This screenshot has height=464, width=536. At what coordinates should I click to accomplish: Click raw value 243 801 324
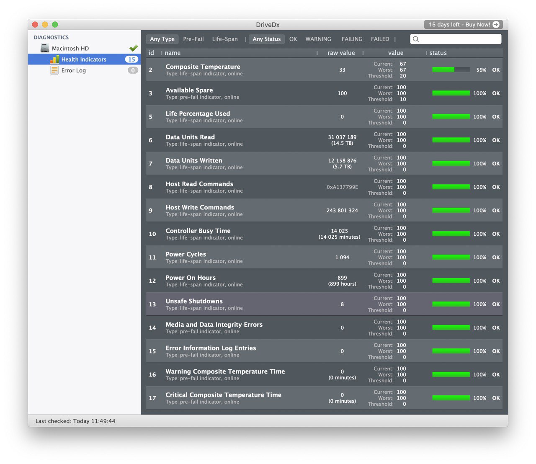(x=342, y=211)
